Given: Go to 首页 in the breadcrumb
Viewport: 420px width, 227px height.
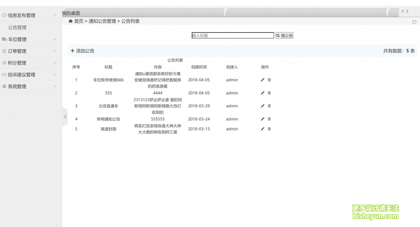Looking at the screenshot, I should pyautogui.click(x=79, y=21).
